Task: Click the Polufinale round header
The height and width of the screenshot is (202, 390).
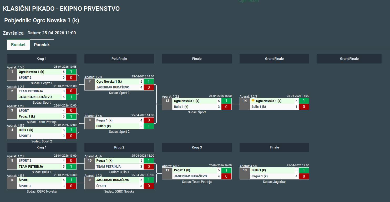Action: (x=119, y=59)
